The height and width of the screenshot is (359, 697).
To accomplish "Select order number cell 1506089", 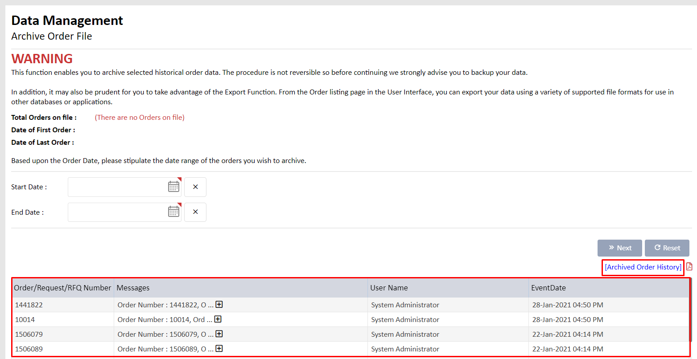I will click(x=63, y=349).
